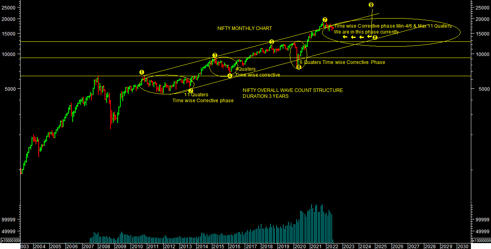Click the 2030 label on the time axis
This screenshot has height=249, width=491.
point(462,246)
